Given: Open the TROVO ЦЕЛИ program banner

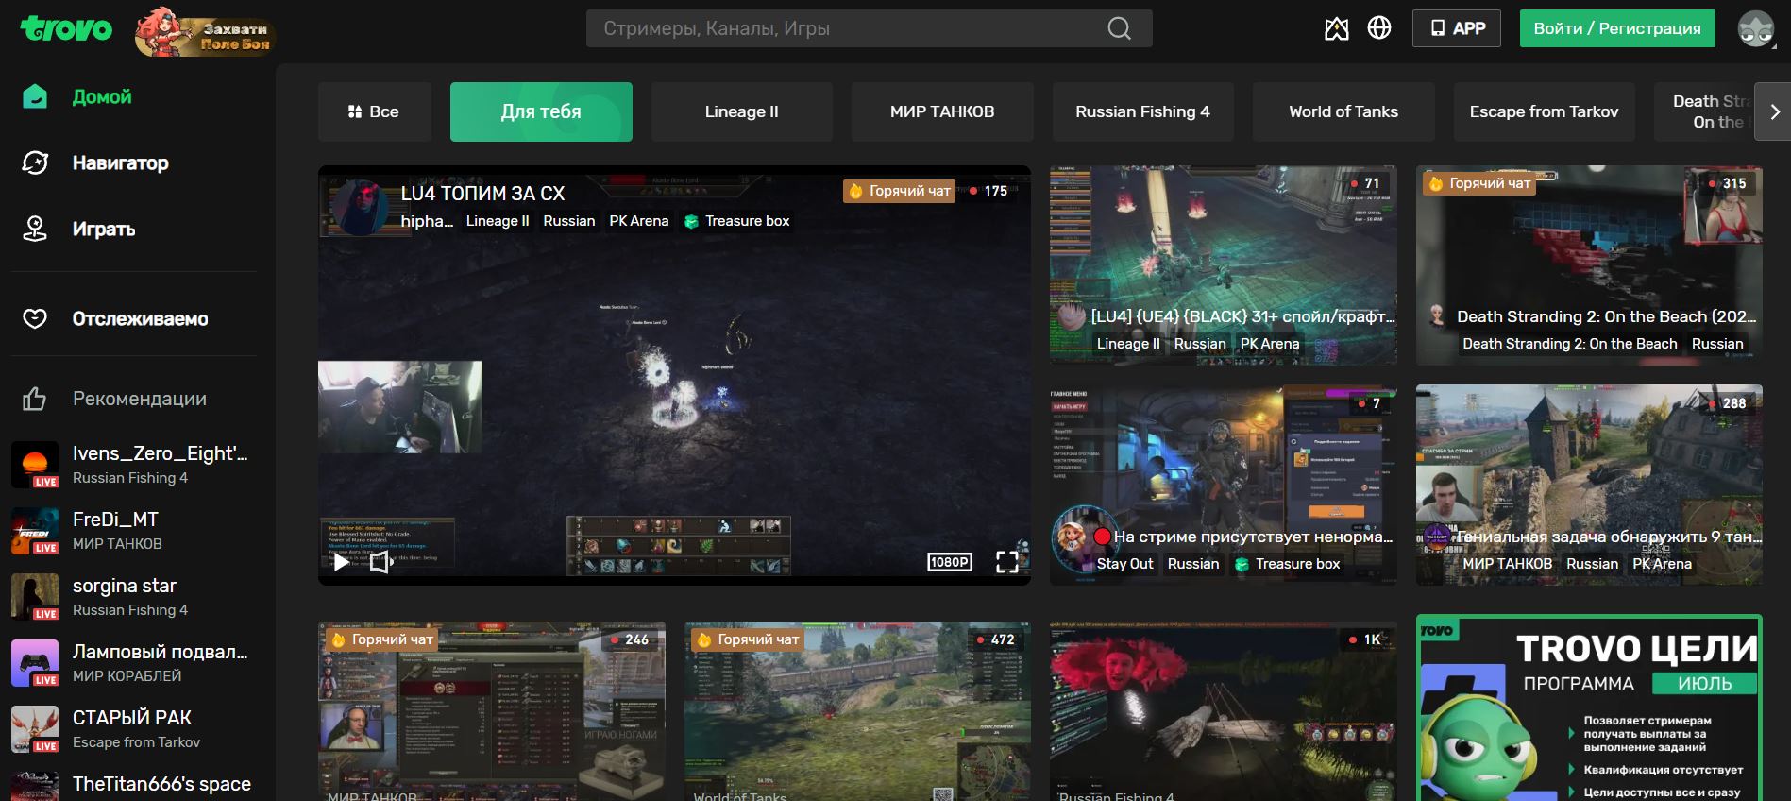Looking at the screenshot, I should click(1589, 708).
